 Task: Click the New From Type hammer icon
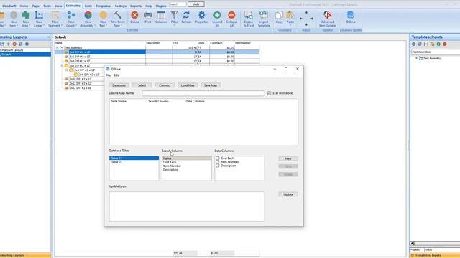pyautogui.click(x=118, y=15)
